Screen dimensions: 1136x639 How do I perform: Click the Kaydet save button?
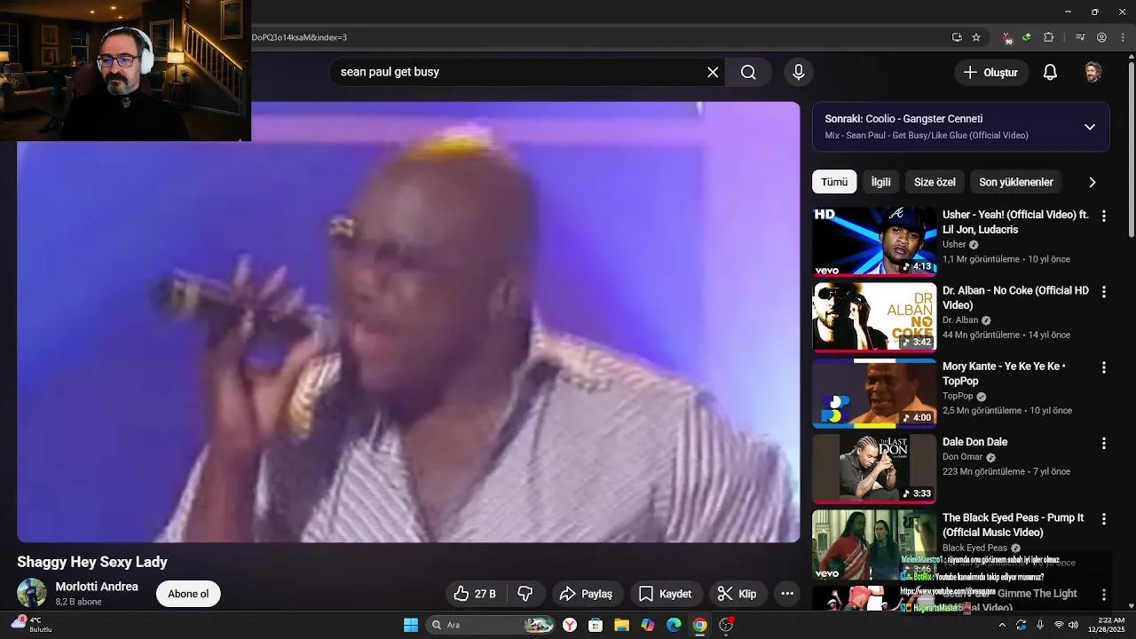[666, 594]
